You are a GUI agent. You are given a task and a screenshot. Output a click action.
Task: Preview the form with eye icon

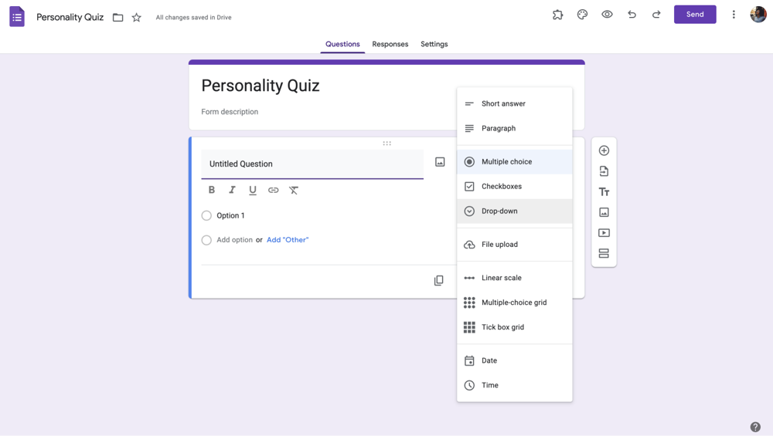607,15
